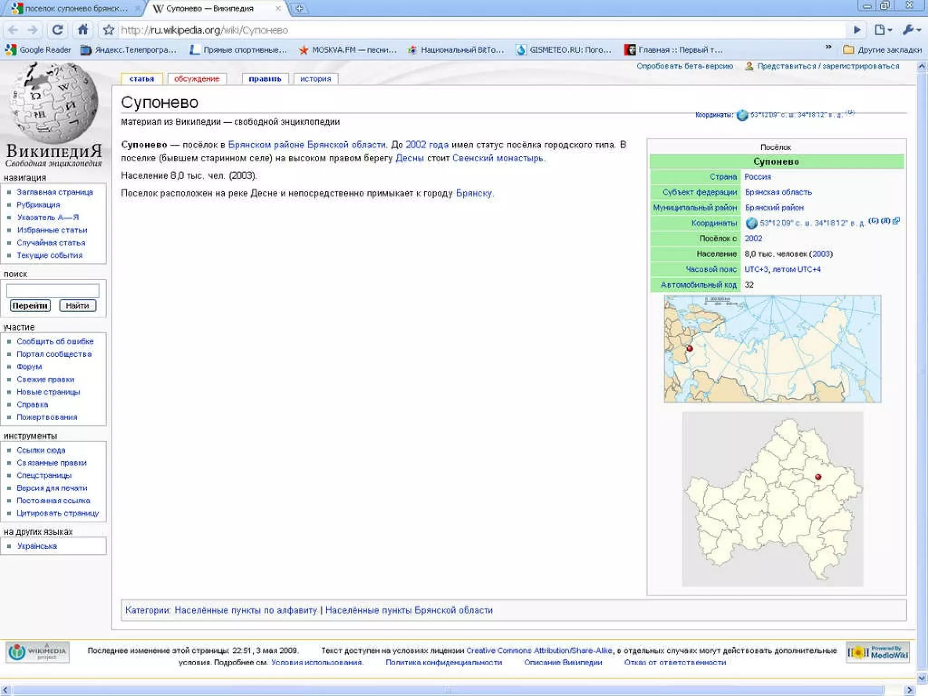Expand the hidden bookmarks chevron
The width and height of the screenshot is (928, 696).
828,47
